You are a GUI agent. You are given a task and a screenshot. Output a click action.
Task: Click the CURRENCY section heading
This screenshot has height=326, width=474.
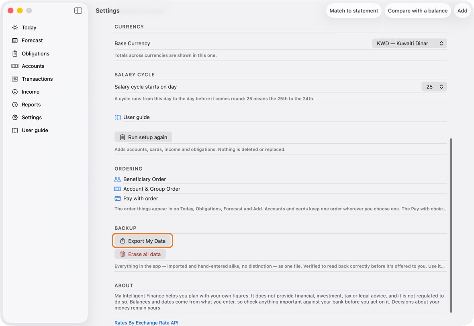(129, 26)
